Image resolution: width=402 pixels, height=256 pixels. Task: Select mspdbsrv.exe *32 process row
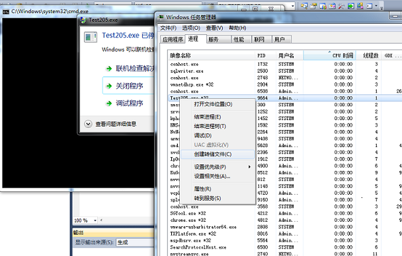pyautogui.click(x=285, y=240)
